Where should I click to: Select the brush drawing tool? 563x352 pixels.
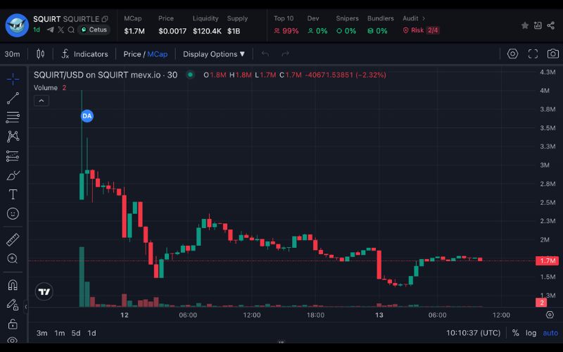pos(13,175)
